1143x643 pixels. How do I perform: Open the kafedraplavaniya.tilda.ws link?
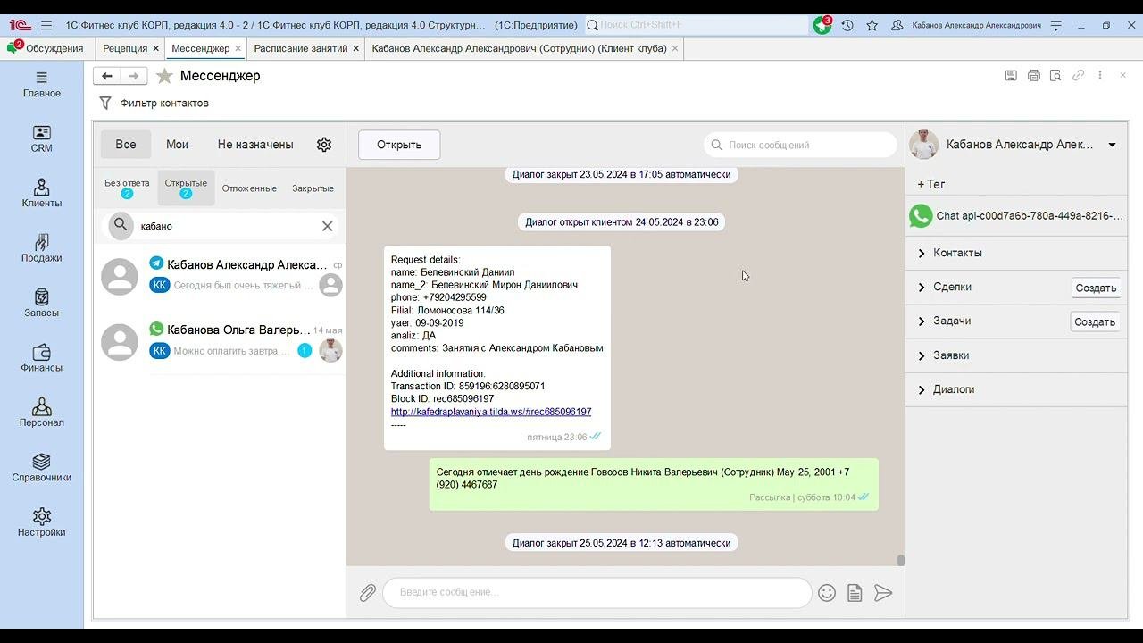[491, 412]
